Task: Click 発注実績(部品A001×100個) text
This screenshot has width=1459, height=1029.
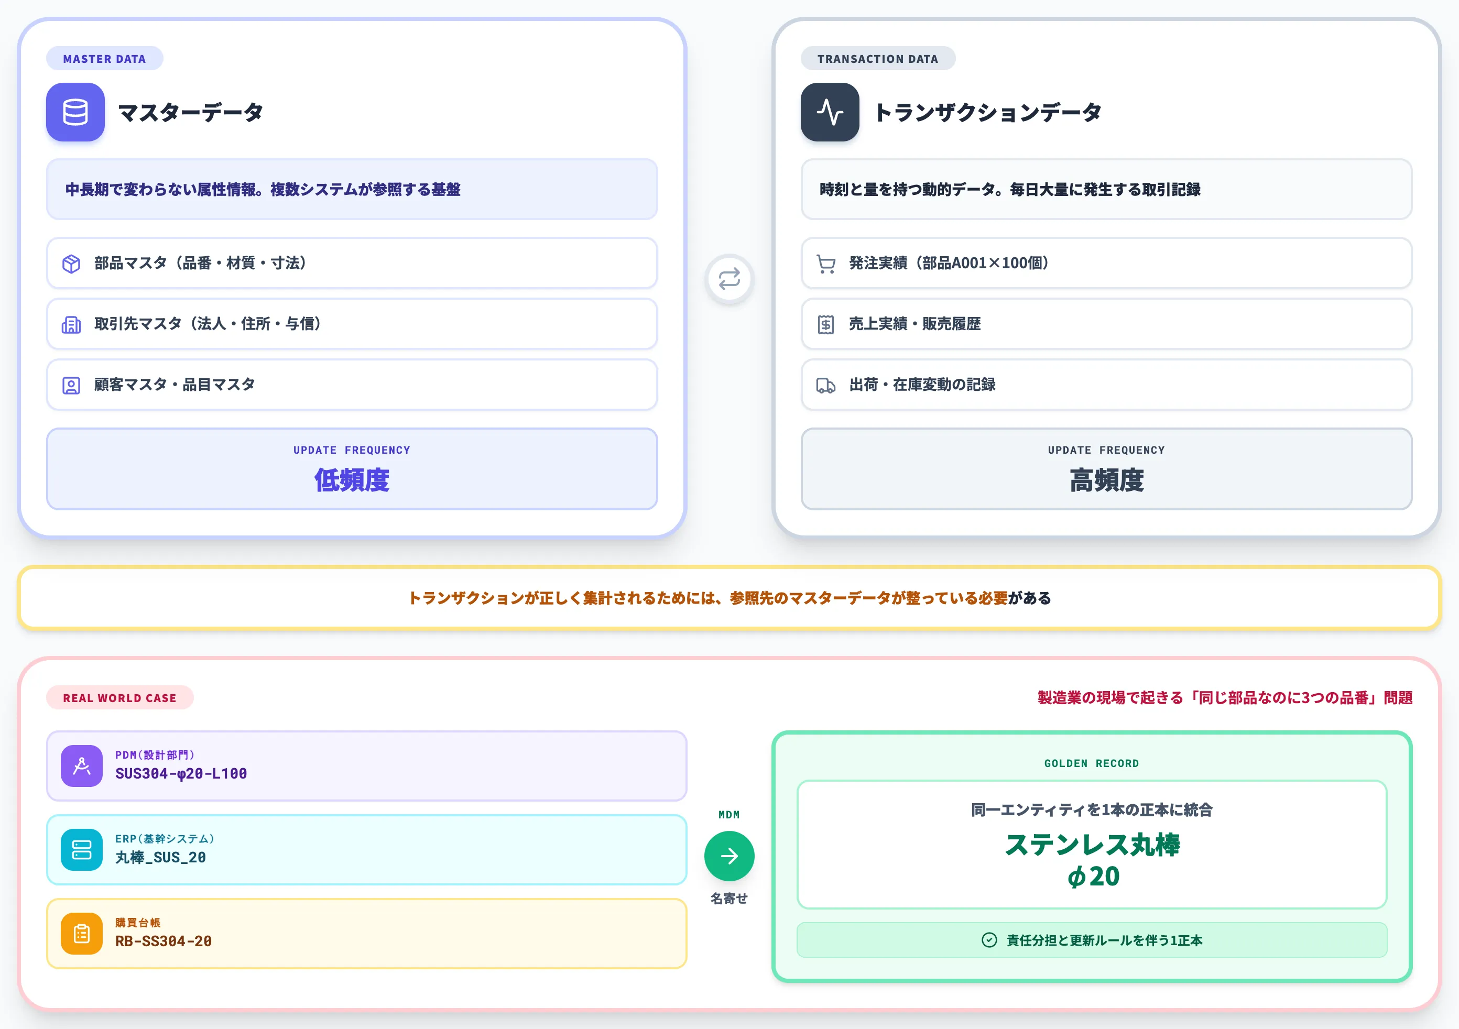Action: coord(950,263)
